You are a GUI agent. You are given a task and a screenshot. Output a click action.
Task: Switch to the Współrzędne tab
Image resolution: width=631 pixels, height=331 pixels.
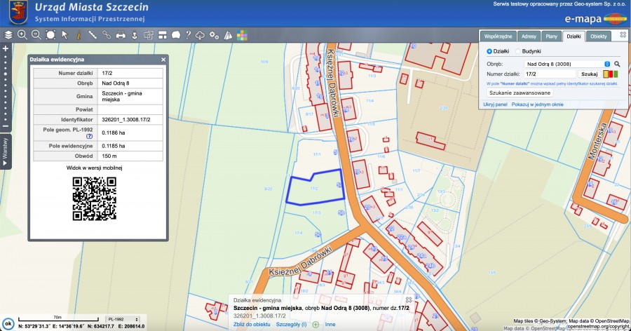click(x=498, y=36)
